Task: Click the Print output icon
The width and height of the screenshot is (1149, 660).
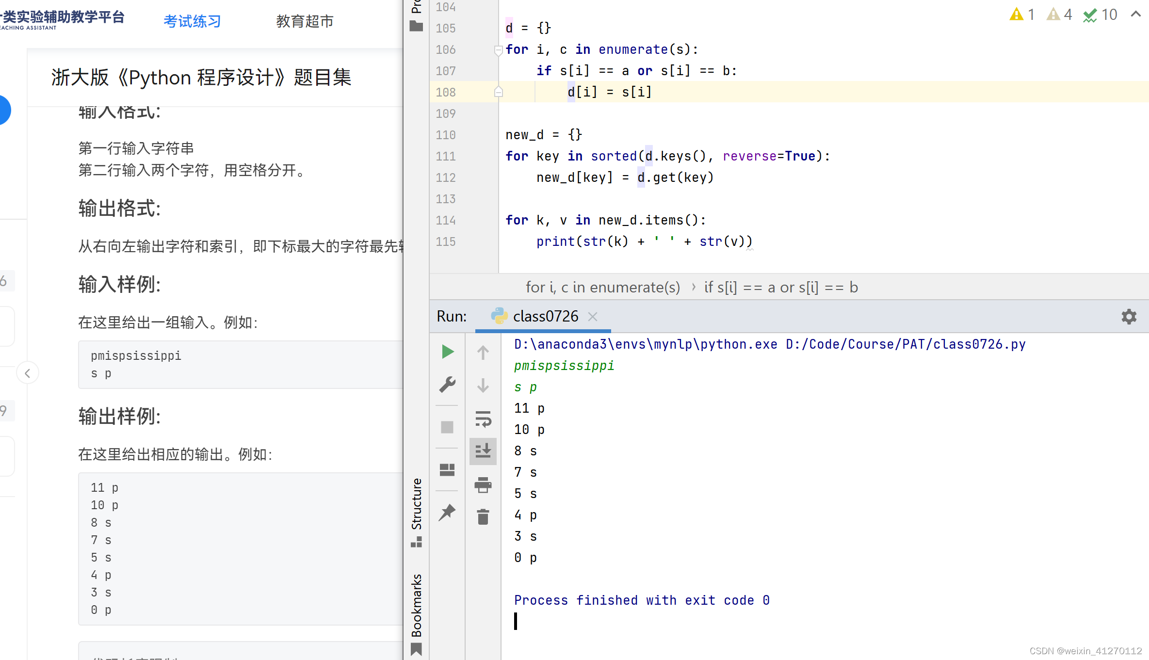Action: click(x=483, y=484)
